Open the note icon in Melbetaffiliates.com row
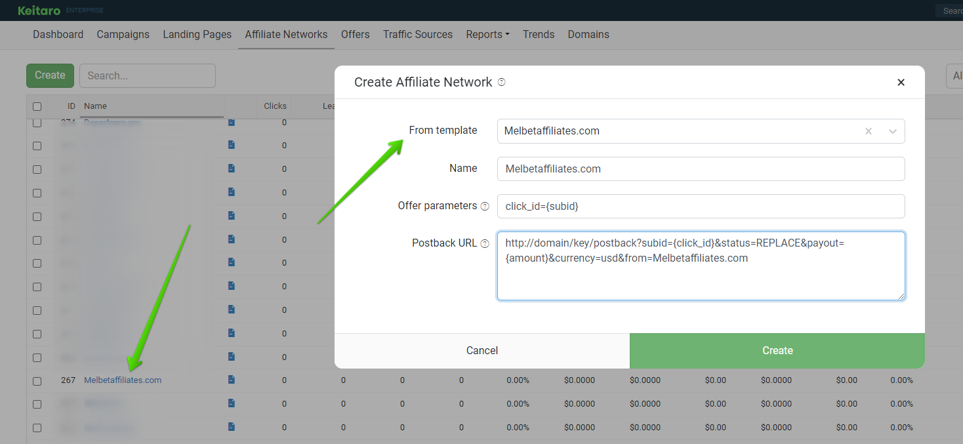963x444 pixels. coord(231,380)
